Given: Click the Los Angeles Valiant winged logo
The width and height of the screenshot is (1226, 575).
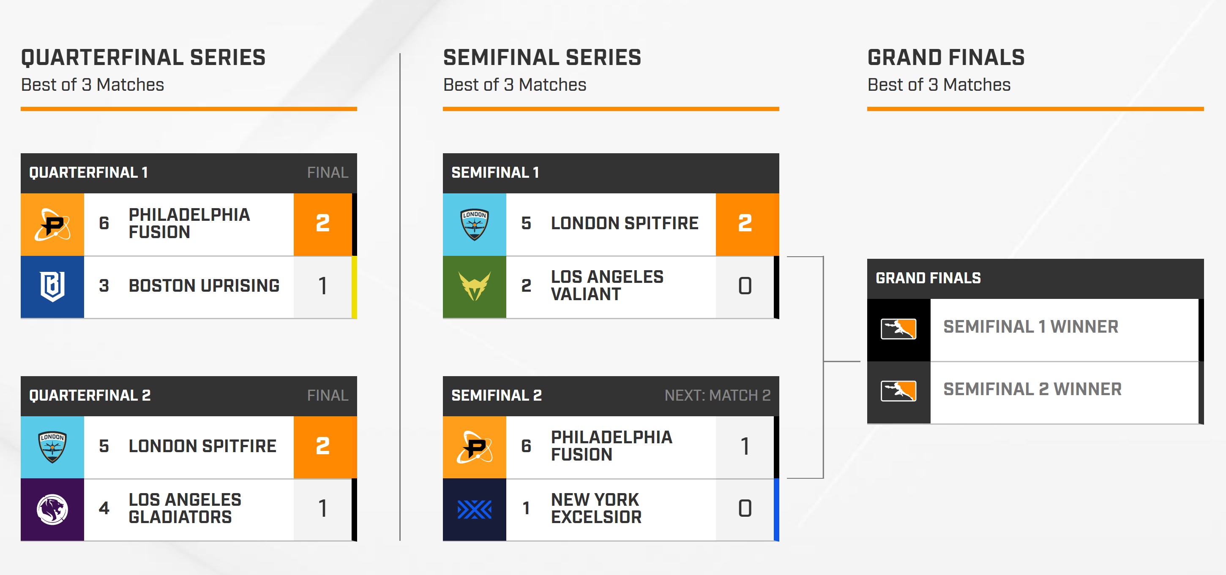Looking at the screenshot, I should pos(475,287).
